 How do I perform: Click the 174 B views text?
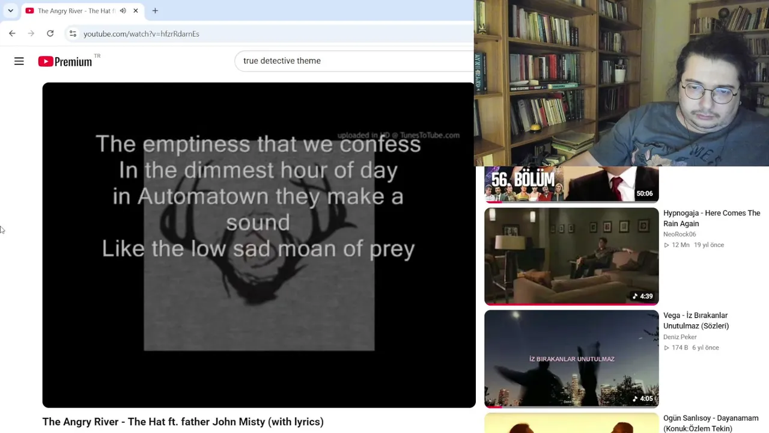(x=679, y=348)
